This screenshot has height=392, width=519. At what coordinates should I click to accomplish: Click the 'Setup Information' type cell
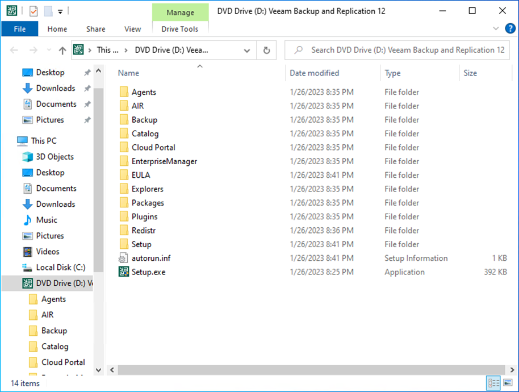[x=416, y=258]
